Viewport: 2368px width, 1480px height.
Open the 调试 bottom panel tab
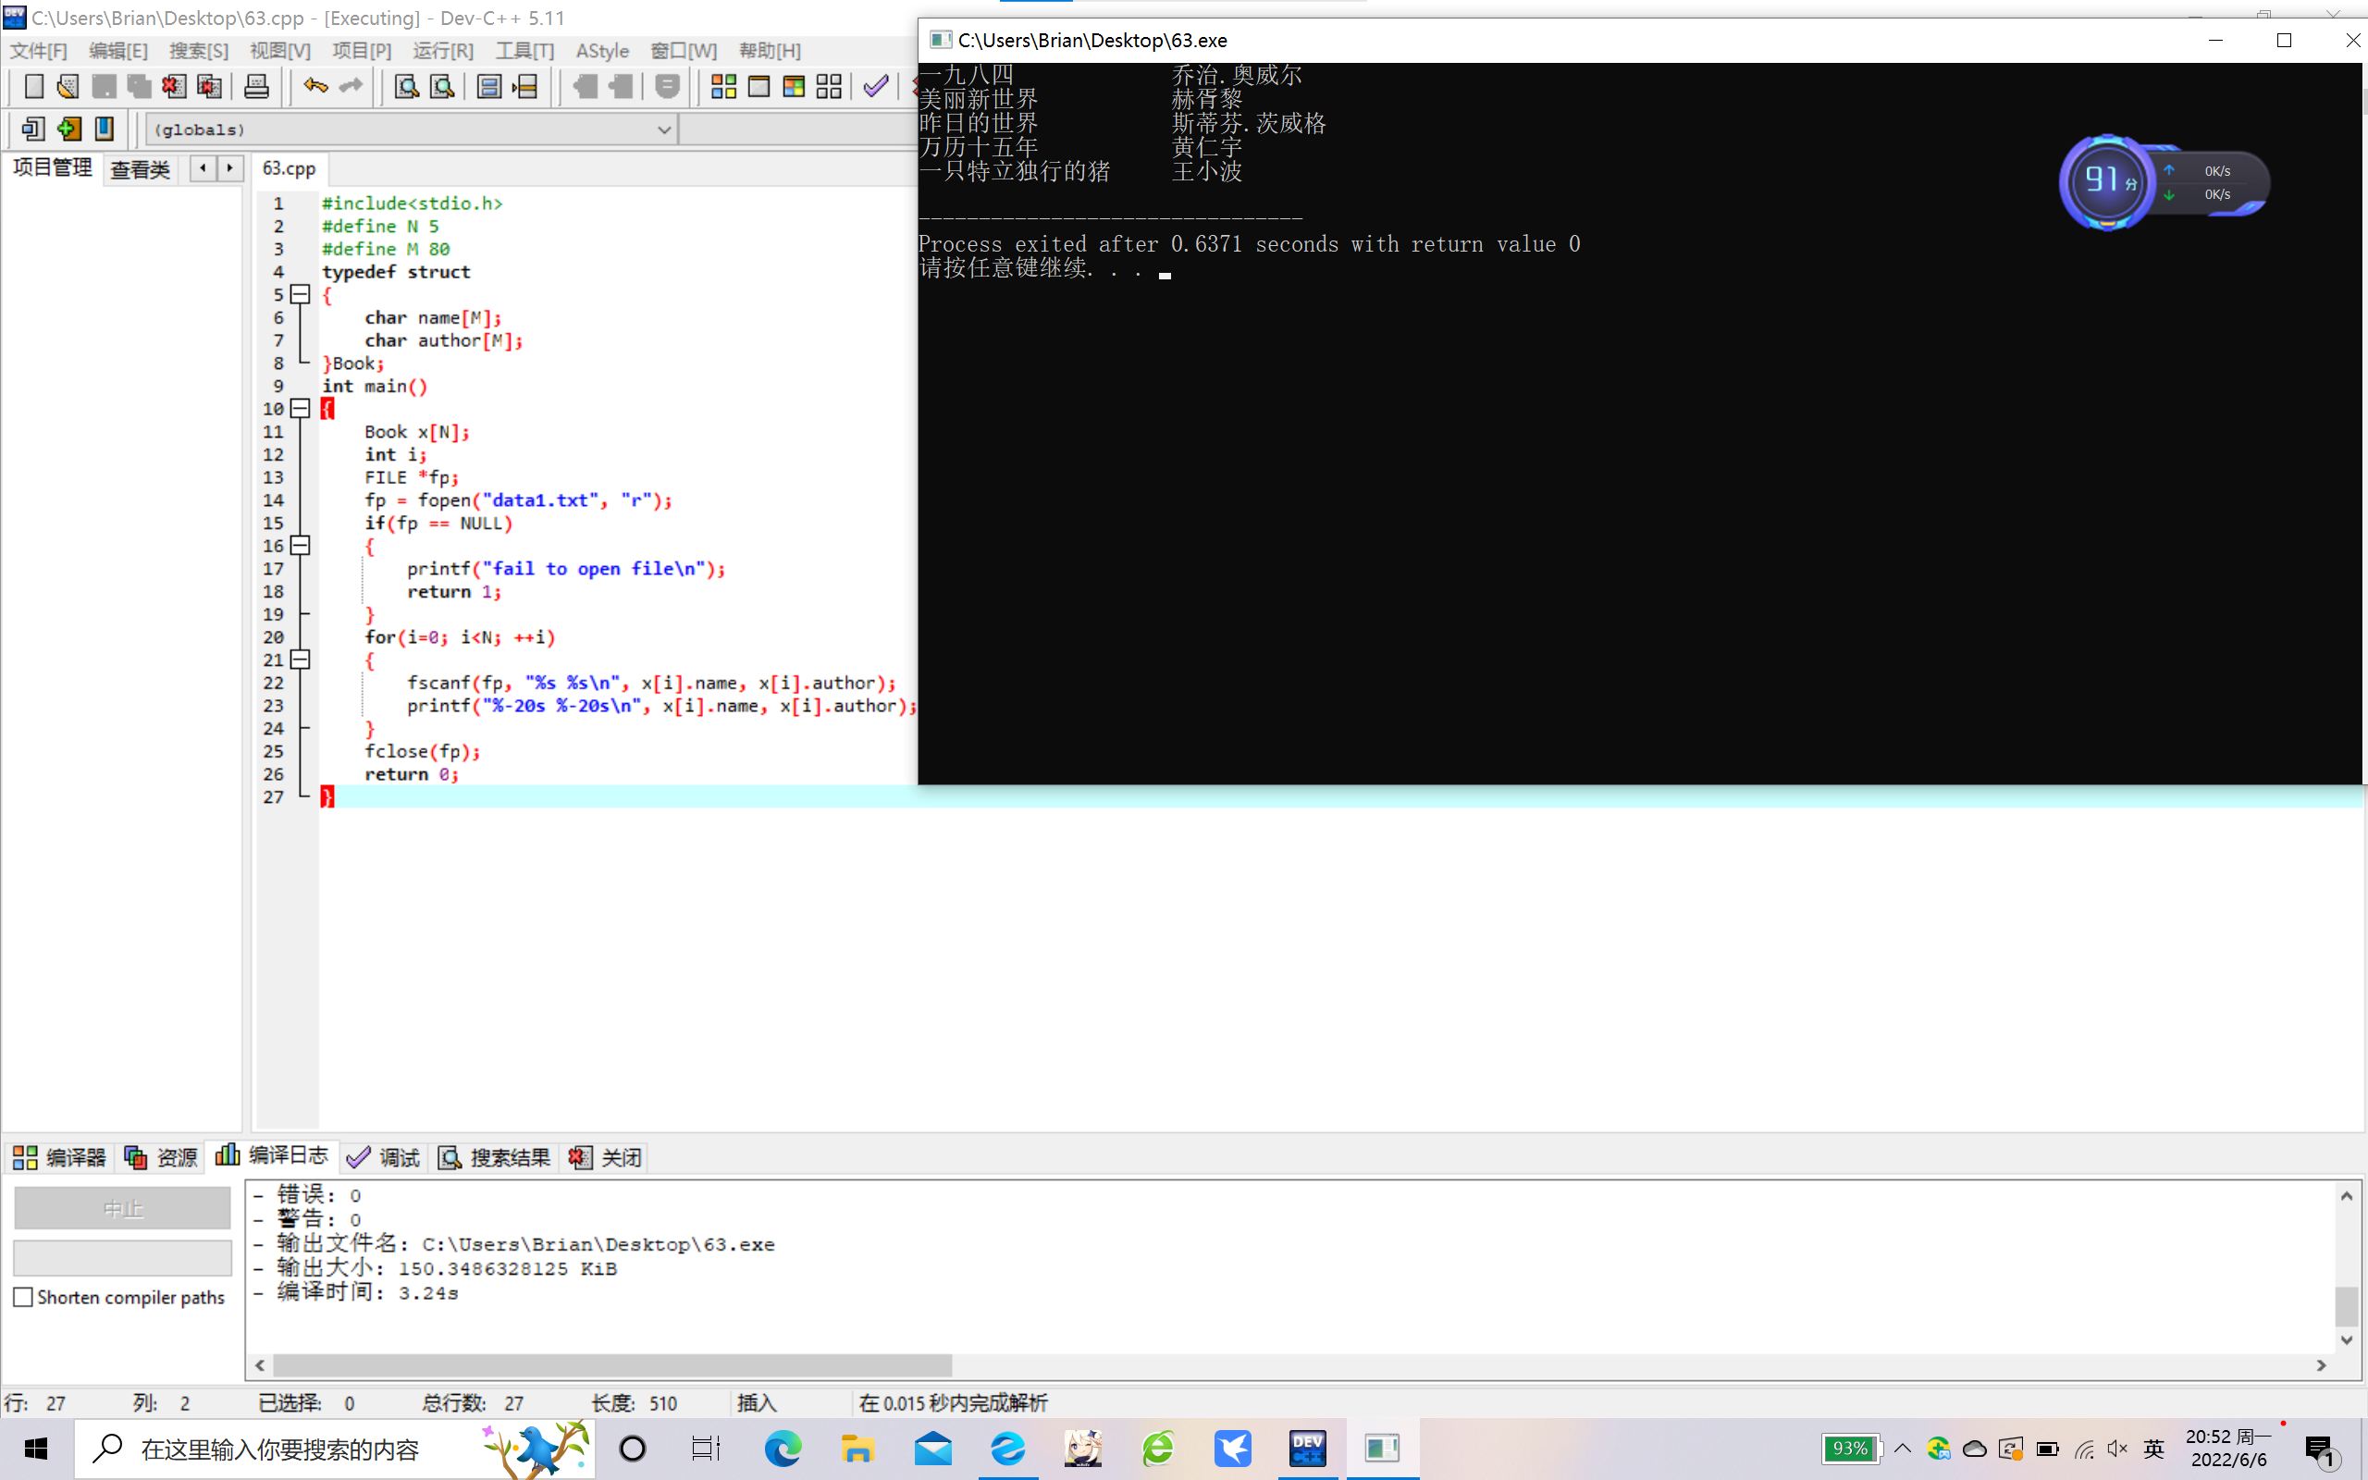click(x=384, y=1157)
